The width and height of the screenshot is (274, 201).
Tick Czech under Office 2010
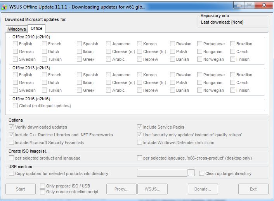click(232, 52)
